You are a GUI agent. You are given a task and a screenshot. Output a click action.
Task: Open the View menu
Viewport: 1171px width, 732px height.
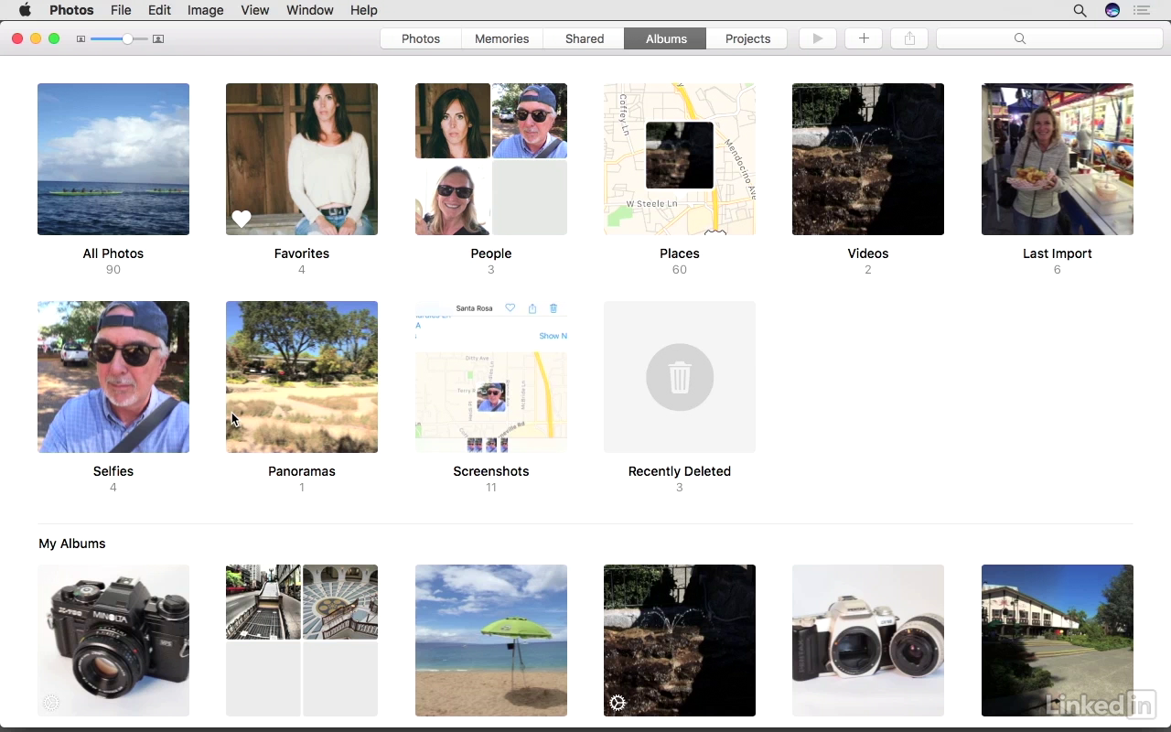254,10
